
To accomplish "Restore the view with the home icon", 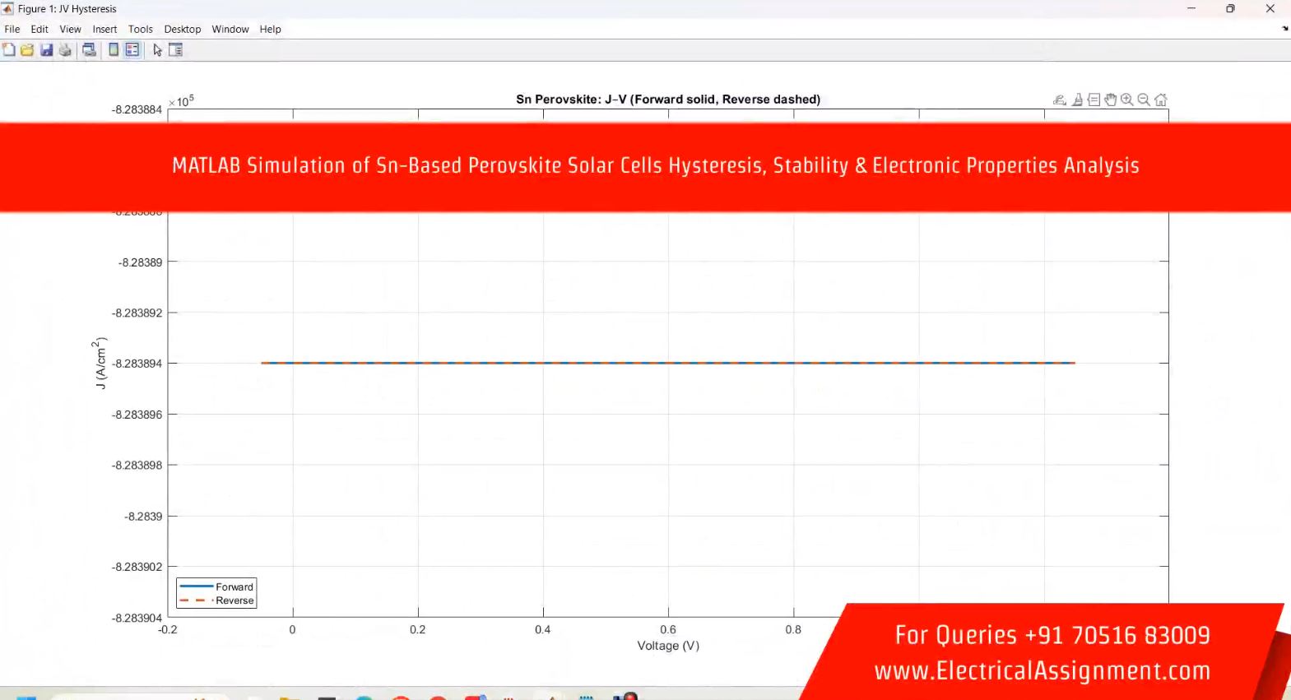I will 1160,100.
